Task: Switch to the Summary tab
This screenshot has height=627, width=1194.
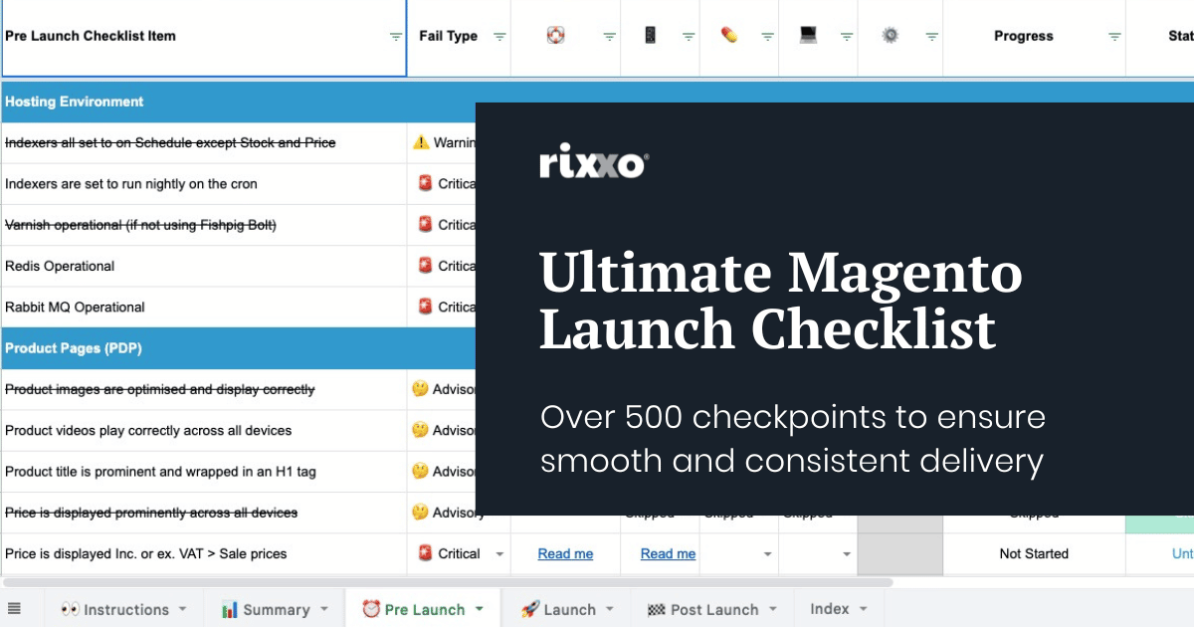Action: [278, 608]
